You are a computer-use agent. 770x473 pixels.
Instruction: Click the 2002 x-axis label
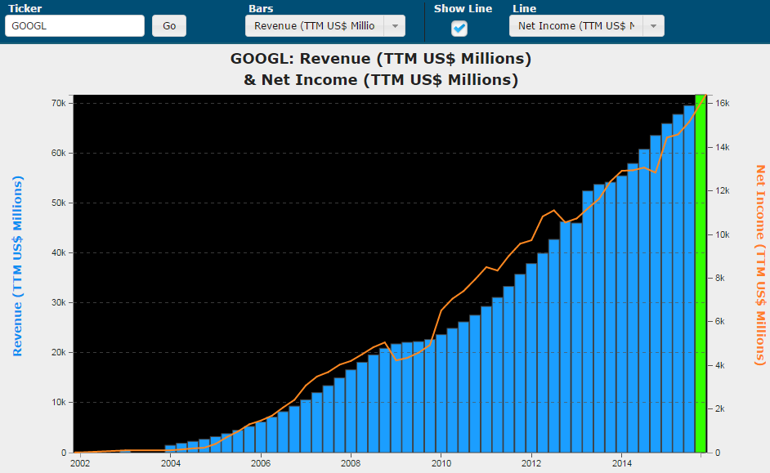[x=80, y=463]
